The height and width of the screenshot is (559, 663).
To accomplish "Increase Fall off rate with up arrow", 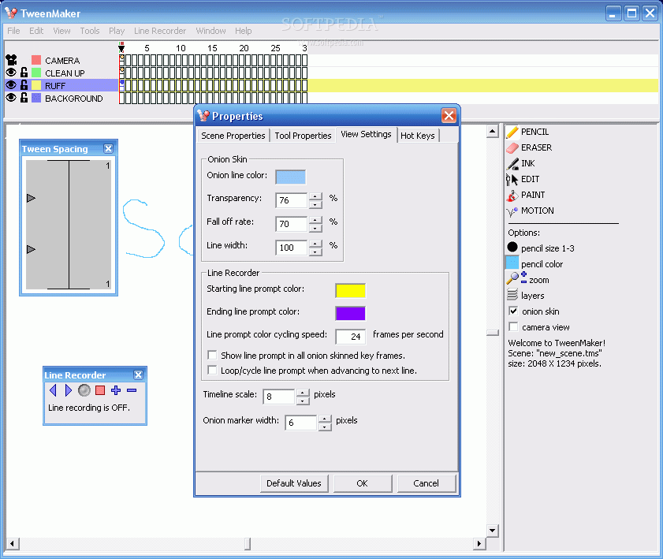I will [315, 220].
